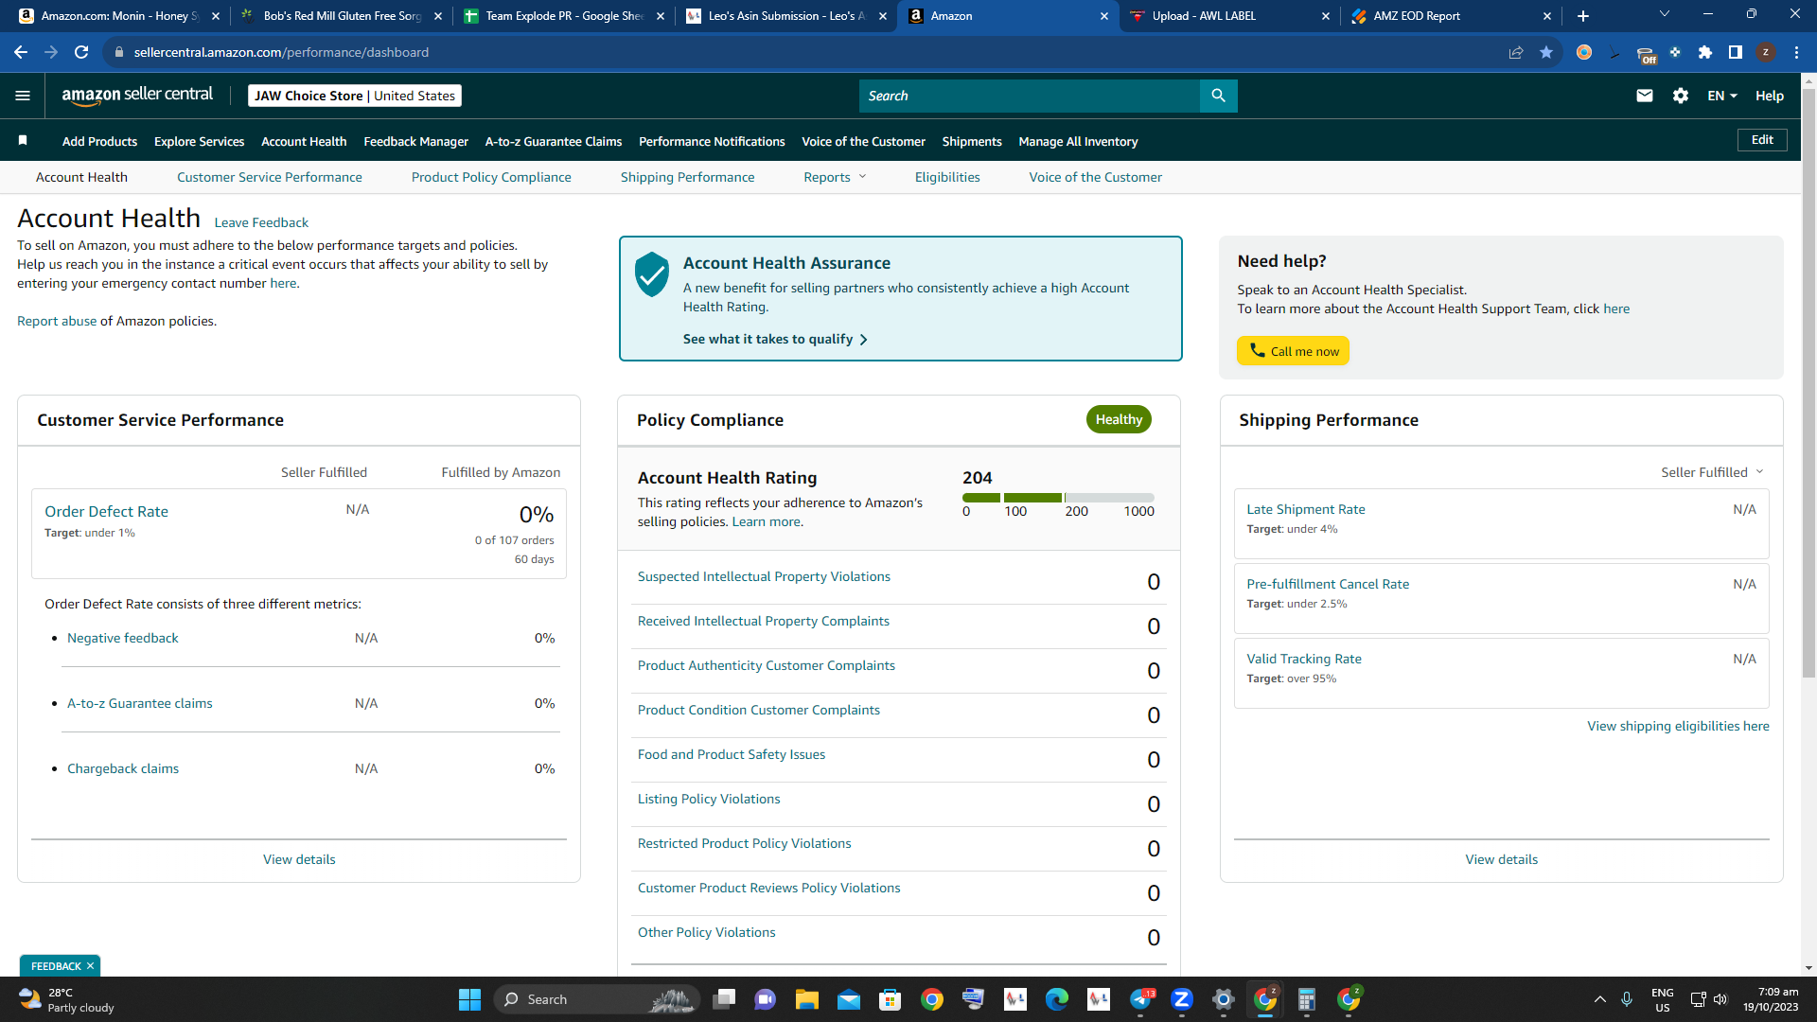Image resolution: width=1817 pixels, height=1022 pixels.
Task: Open Feedback Manager in favorites bar
Action: pos(415,141)
